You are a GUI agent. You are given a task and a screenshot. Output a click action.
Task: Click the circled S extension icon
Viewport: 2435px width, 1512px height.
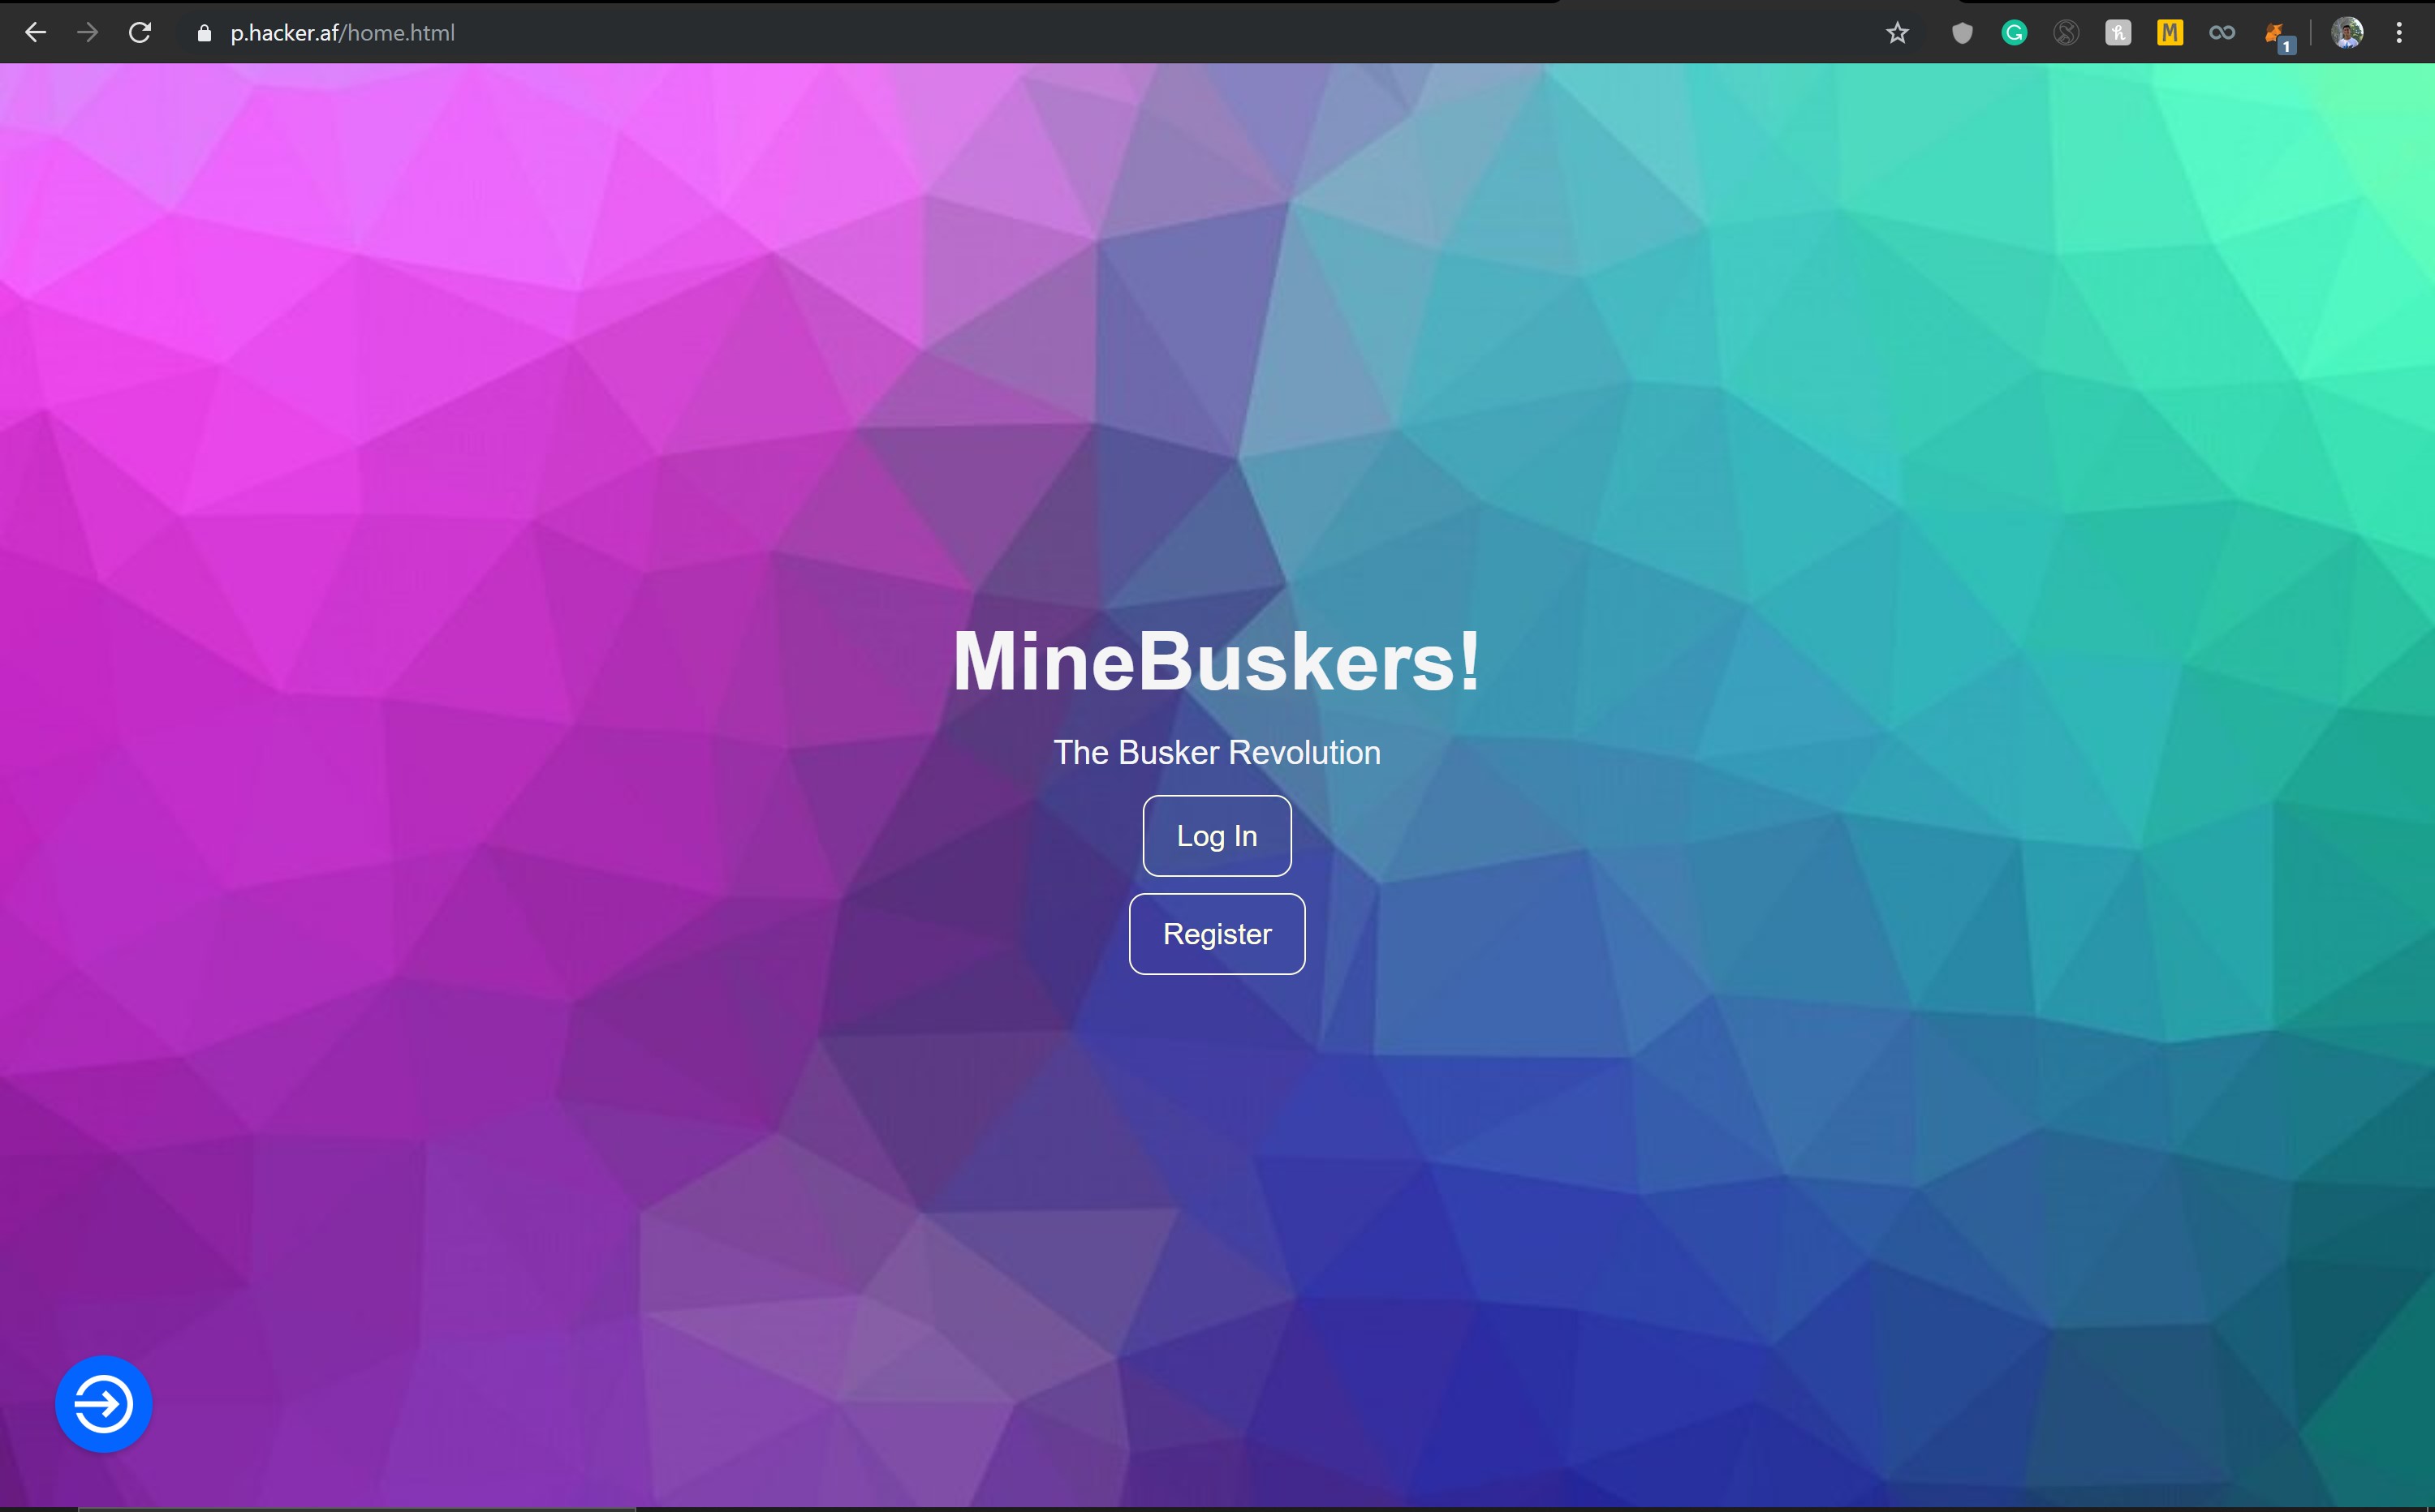(2066, 33)
